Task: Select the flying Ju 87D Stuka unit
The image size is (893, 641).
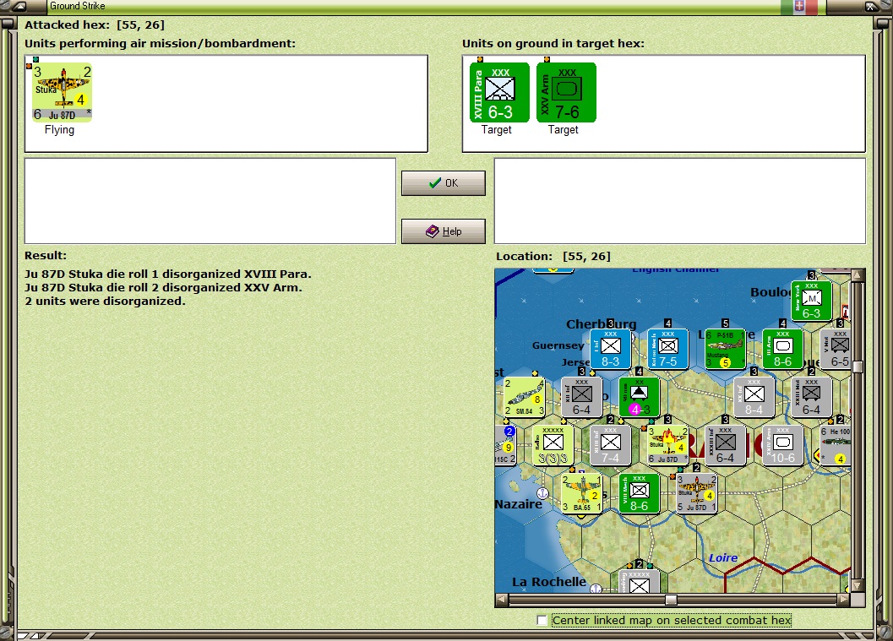Action: (62, 92)
